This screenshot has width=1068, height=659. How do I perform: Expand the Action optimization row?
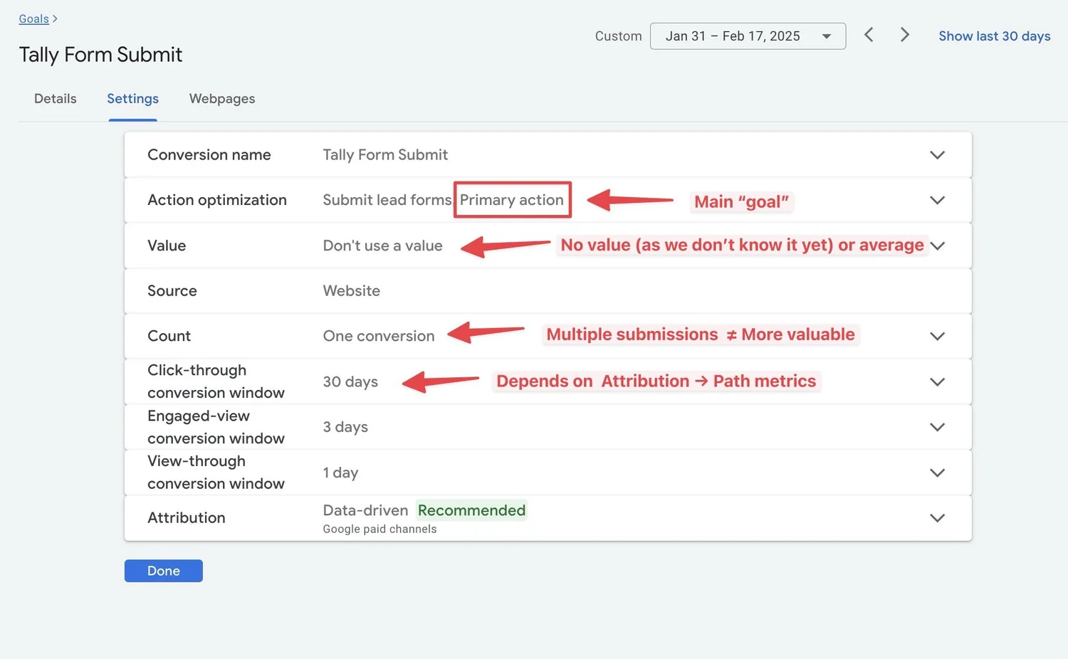[x=937, y=200]
